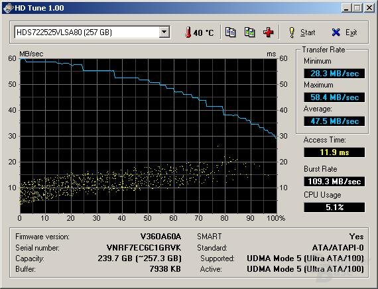378x289 pixels.
Task: Click the CPU Usage 5.1% box
Action: tap(334, 207)
